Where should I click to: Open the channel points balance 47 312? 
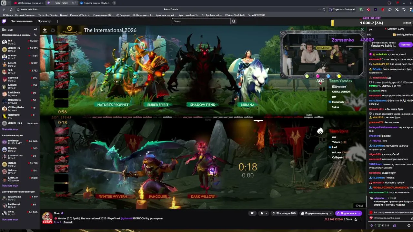pos(383,226)
